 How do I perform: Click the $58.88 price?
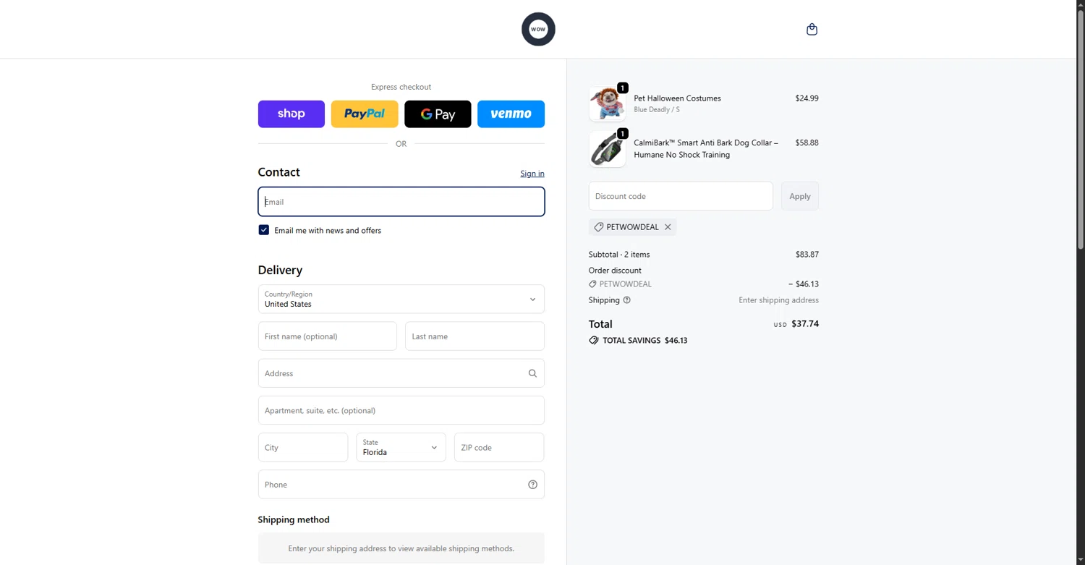pos(807,143)
